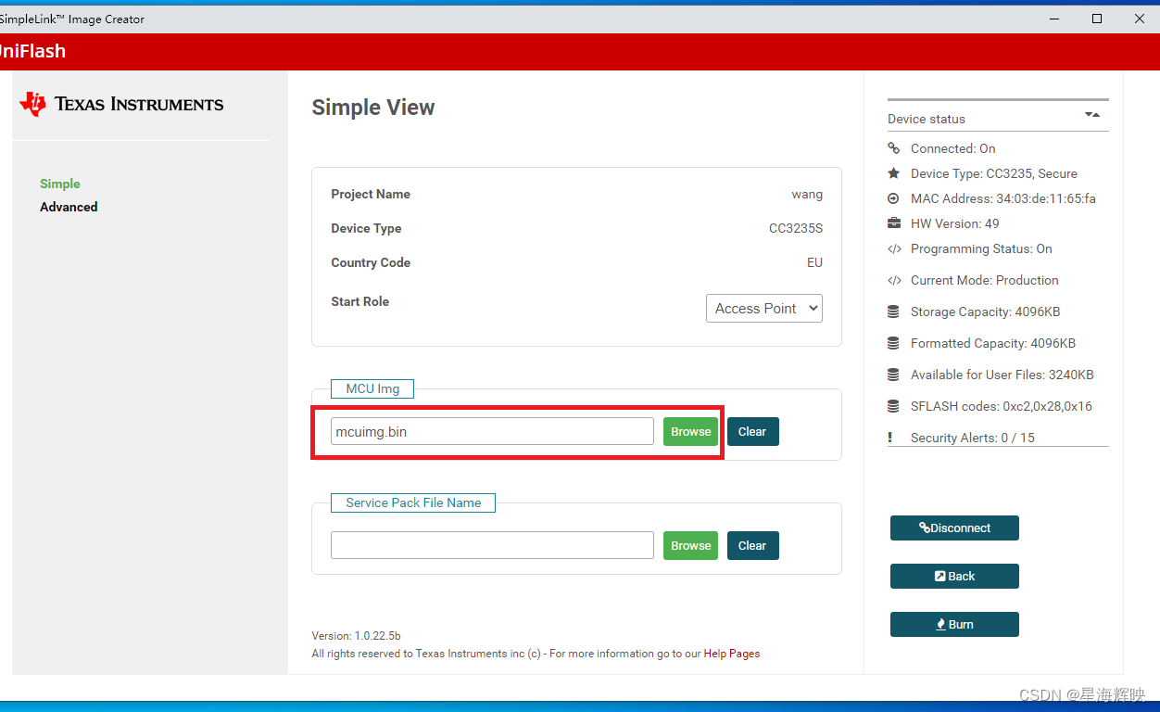Viewport: 1160px width, 712px height.
Task: Select the Project Name value wang
Action: tap(807, 194)
